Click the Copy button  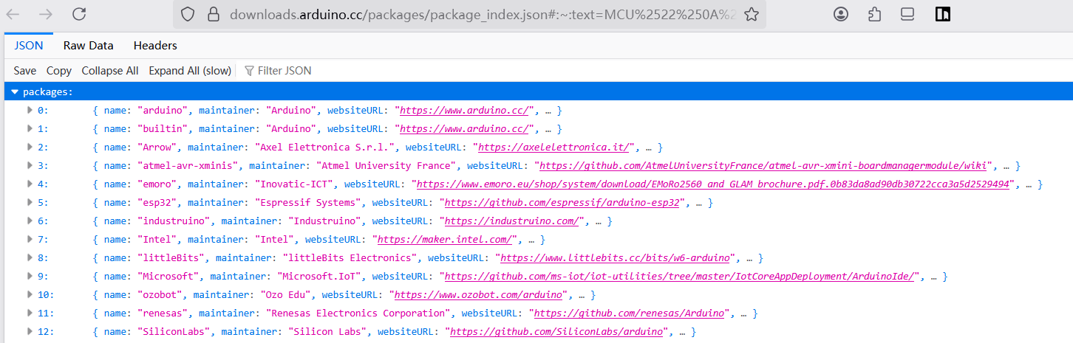pos(59,71)
